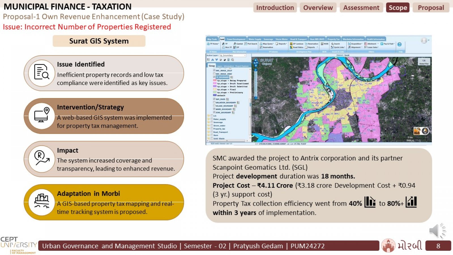The height and width of the screenshot is (255, 453).
Task: Click the move layer up arrow icon
Action: pos(212,60)
